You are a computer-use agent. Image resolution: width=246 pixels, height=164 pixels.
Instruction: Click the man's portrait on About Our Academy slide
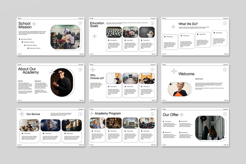[x=62, y=83]
